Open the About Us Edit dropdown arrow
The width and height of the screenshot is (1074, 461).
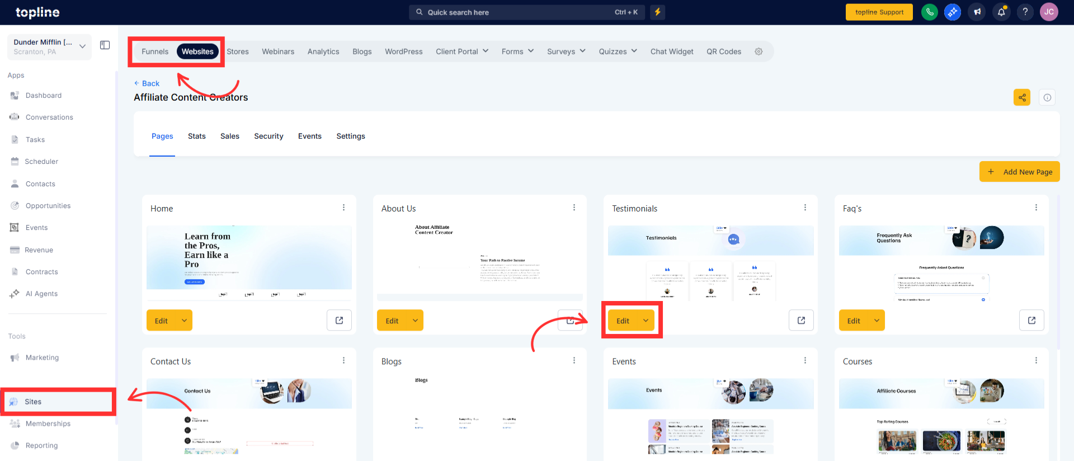coord(415,321)
